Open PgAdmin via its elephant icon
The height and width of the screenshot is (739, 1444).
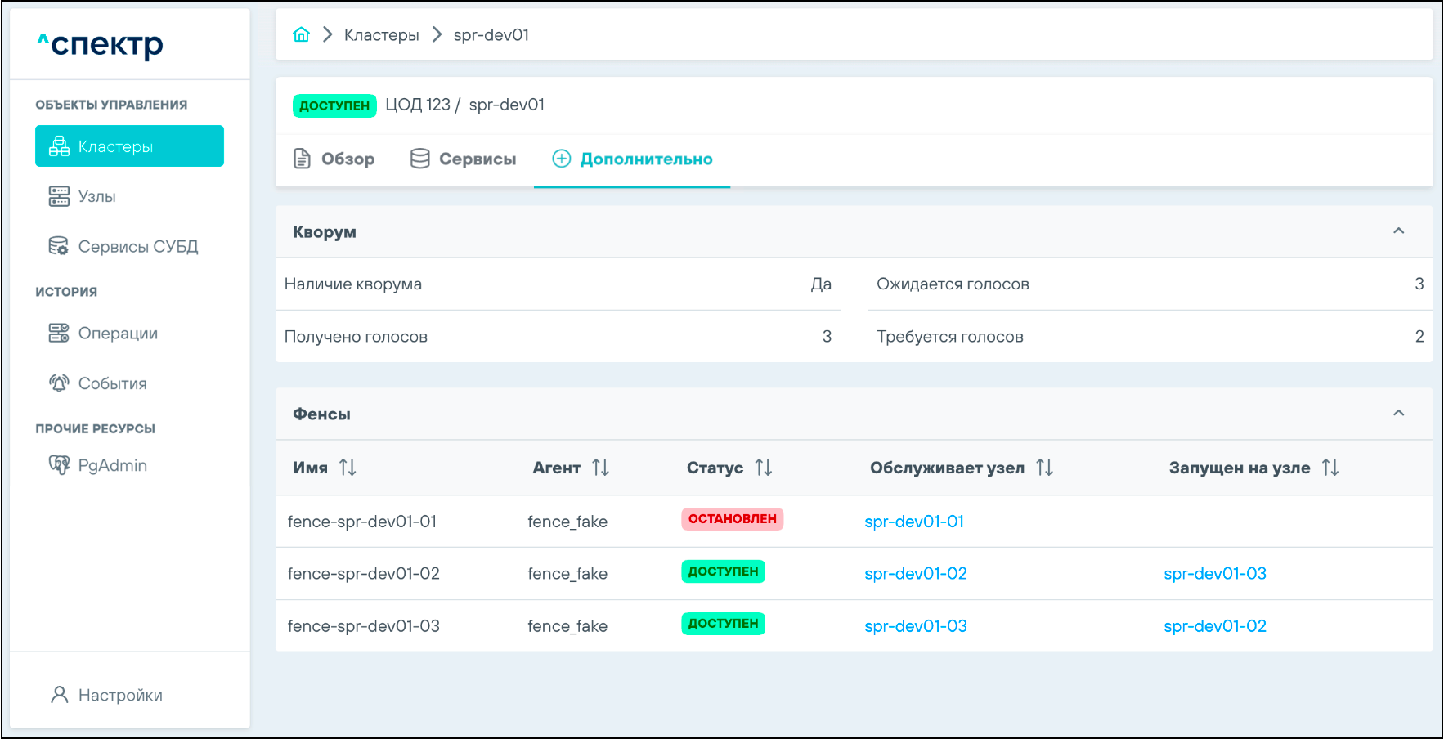[x=59, y=465]
